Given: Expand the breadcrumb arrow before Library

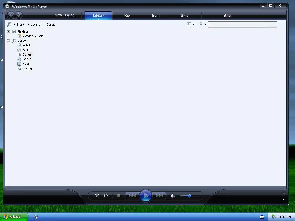Looking at the screenshot, I should (x=28, y=24).
